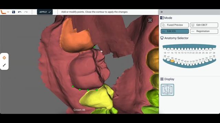Select tooth 33 in Anatomy Selector
Screen dimensions: 220x123
197,64
